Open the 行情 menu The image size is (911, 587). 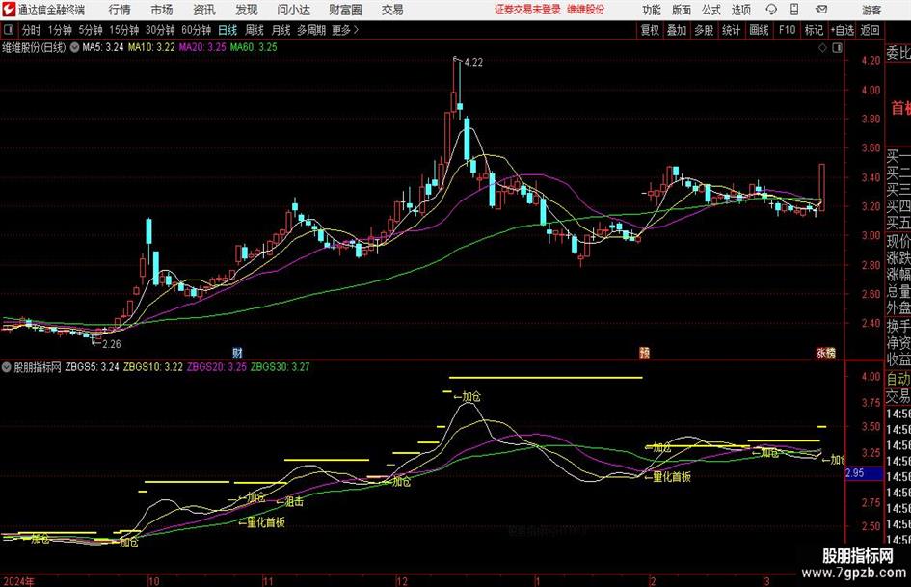120,10
